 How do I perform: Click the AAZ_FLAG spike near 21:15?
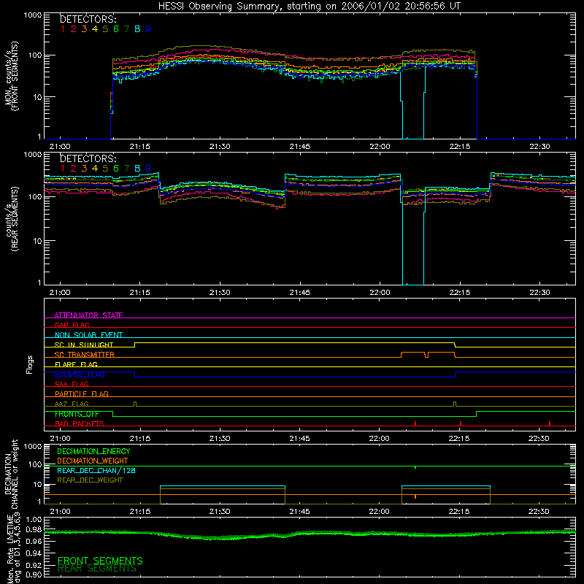click(x=135, y=404)
